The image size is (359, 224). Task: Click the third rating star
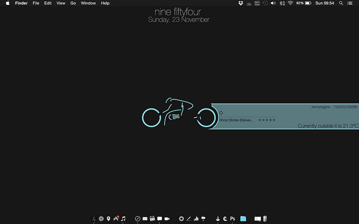click(267, 120)
